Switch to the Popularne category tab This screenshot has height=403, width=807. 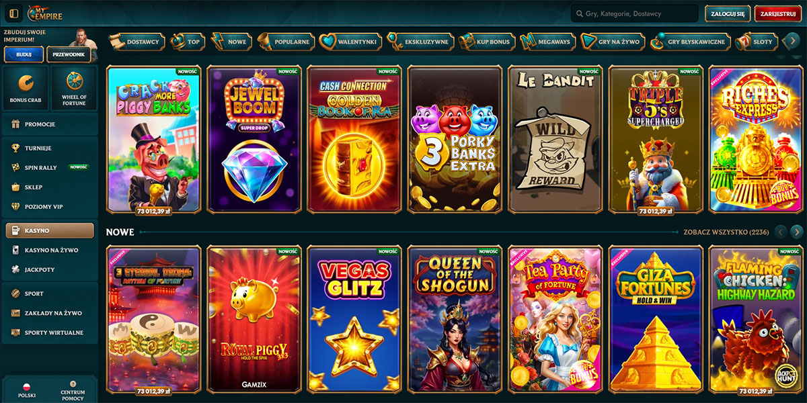284,42
